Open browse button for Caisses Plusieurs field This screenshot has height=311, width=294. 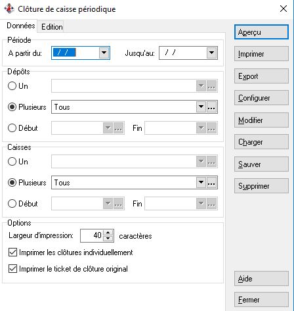tap(211, 183)
